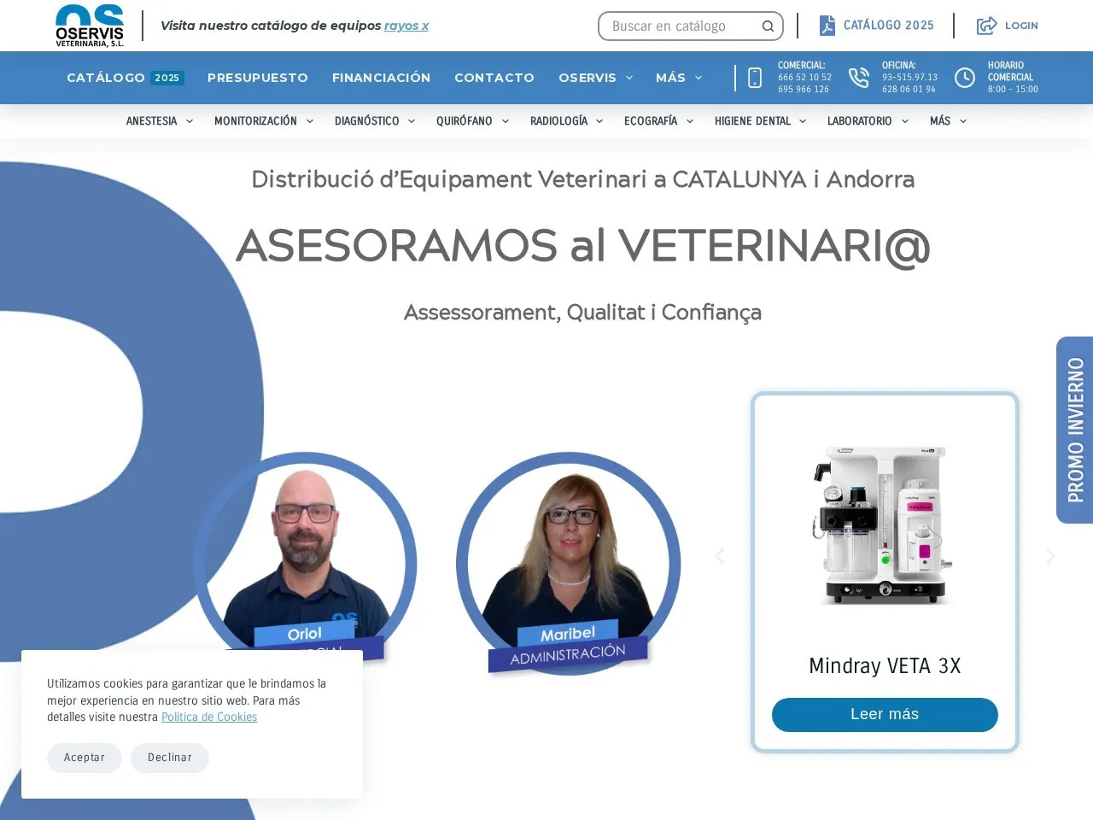This screenshot has height=820, width=1093.
Task: Click the 'Distribució d'Equipament Veterinari' heading
Action: (x=583, y=179)
